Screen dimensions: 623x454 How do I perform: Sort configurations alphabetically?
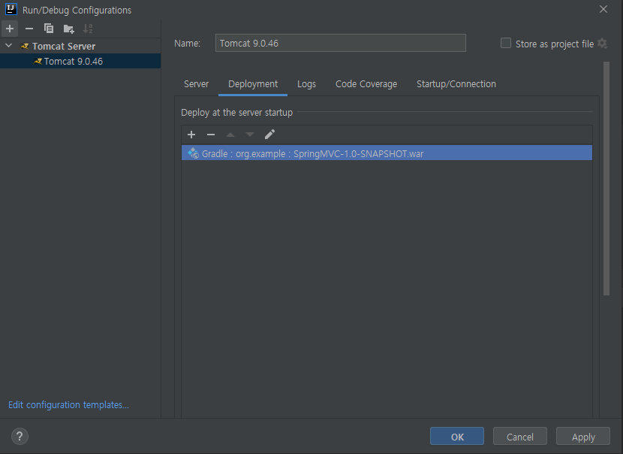(87, 29)
